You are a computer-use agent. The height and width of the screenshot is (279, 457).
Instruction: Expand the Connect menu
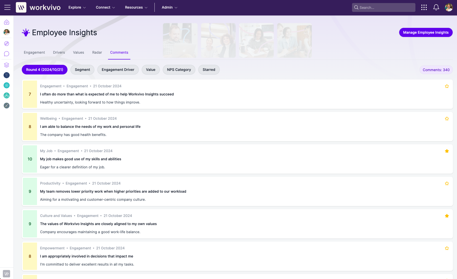(x=105, y=8)
